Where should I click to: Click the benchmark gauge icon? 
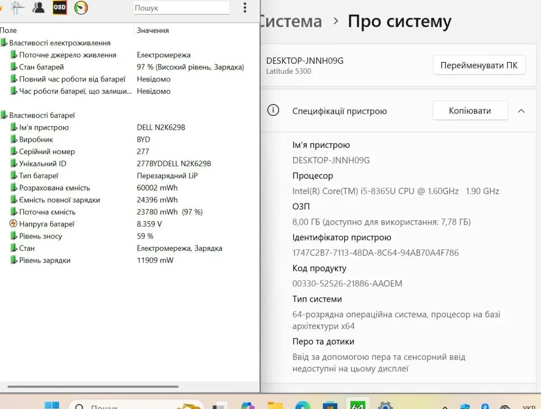[81, 8]
